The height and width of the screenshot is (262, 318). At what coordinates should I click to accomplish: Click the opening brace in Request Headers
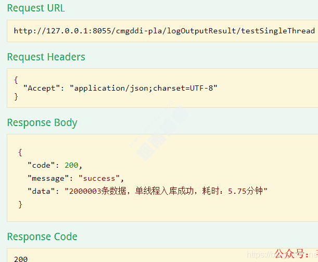pos(16,79)
